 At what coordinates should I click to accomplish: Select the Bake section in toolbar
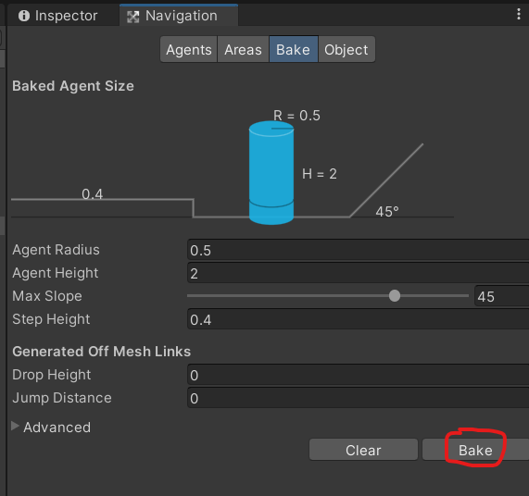[x=293, y=50]
